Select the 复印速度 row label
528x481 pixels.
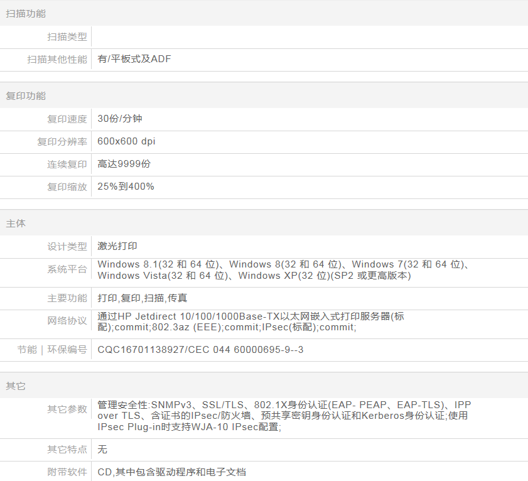tap(67, 119)
